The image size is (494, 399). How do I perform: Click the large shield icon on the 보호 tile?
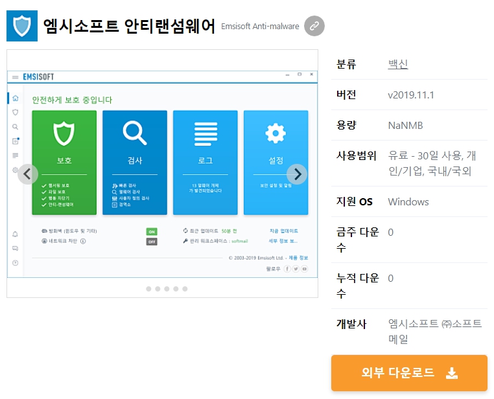tap(64, 133)
